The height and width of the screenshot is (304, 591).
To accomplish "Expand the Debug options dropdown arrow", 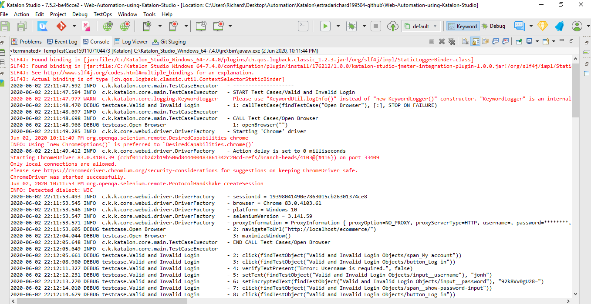I will pyautogui.click(x=364, y=26).
